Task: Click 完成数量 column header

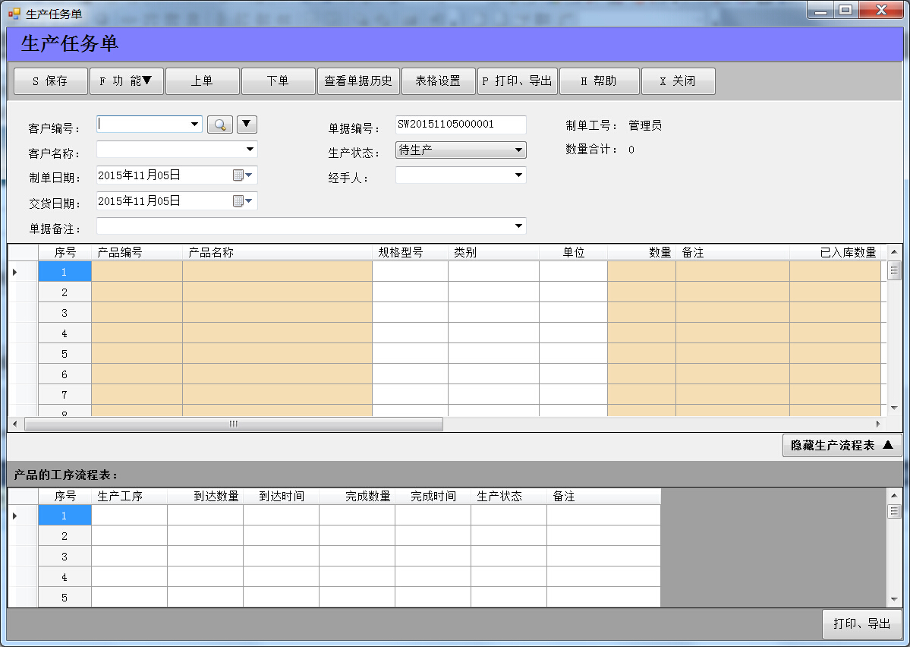Action: (357, 496)
